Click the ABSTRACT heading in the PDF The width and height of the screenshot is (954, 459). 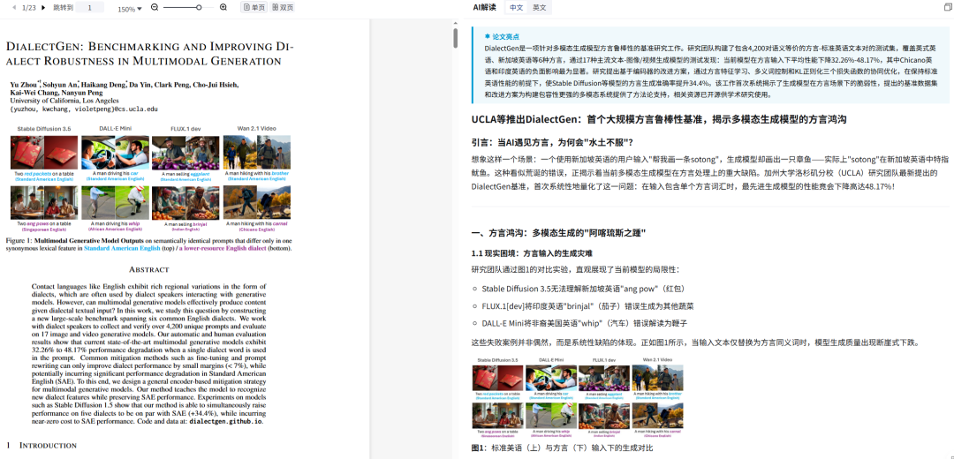pos(149,269)
